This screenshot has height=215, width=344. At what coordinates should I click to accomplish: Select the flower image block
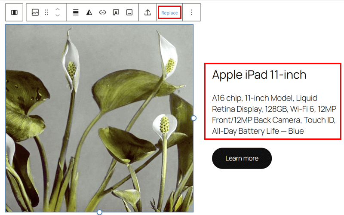[x=99, y=118]
